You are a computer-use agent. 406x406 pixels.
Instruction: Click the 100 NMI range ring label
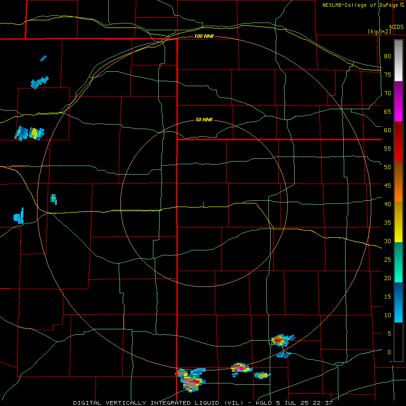[x=204, y=36]
